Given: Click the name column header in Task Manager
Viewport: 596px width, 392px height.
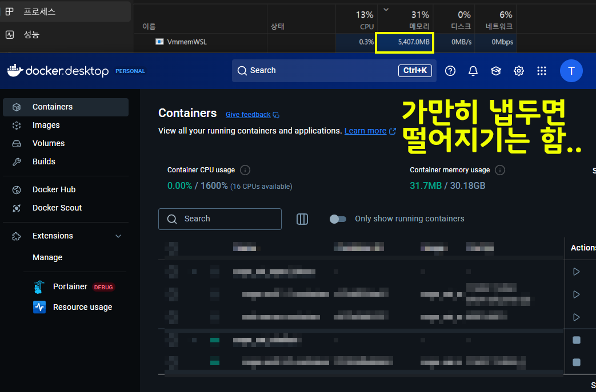Looking at the screenshot, I should tap(149, 27).
